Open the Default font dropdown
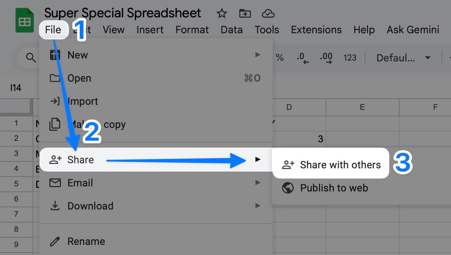Screen dimensions: 451x255 point(402,57)
